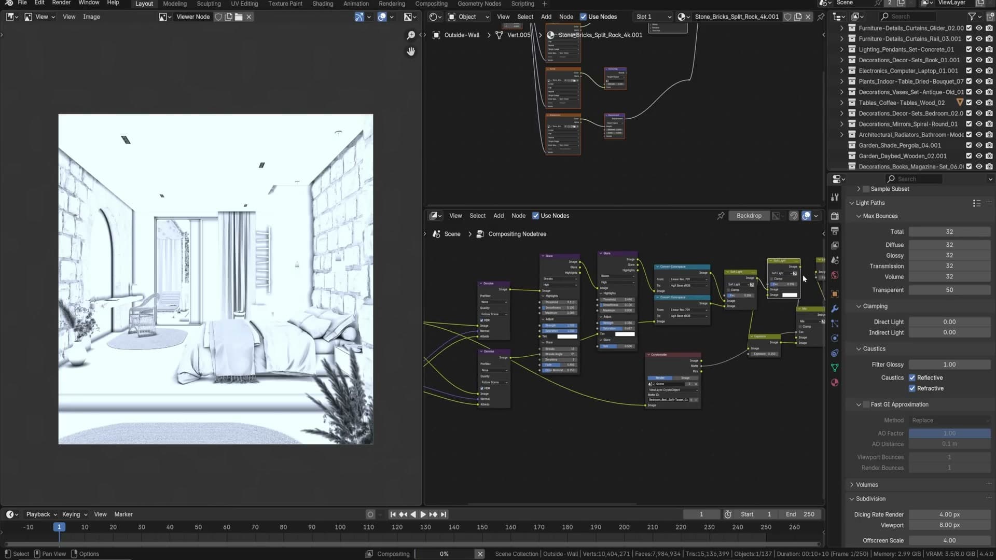Switch to the Modeling workspace tab
Screen dimensions: 996x560
pos(175,4)
